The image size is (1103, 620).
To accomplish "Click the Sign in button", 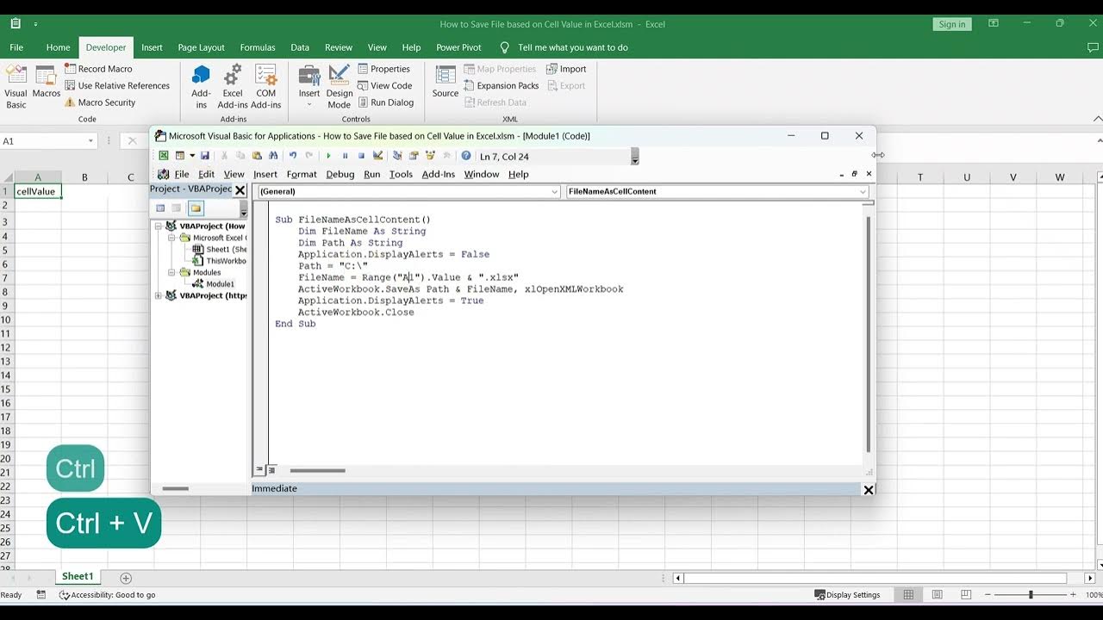I will click(x=952, y=24).
